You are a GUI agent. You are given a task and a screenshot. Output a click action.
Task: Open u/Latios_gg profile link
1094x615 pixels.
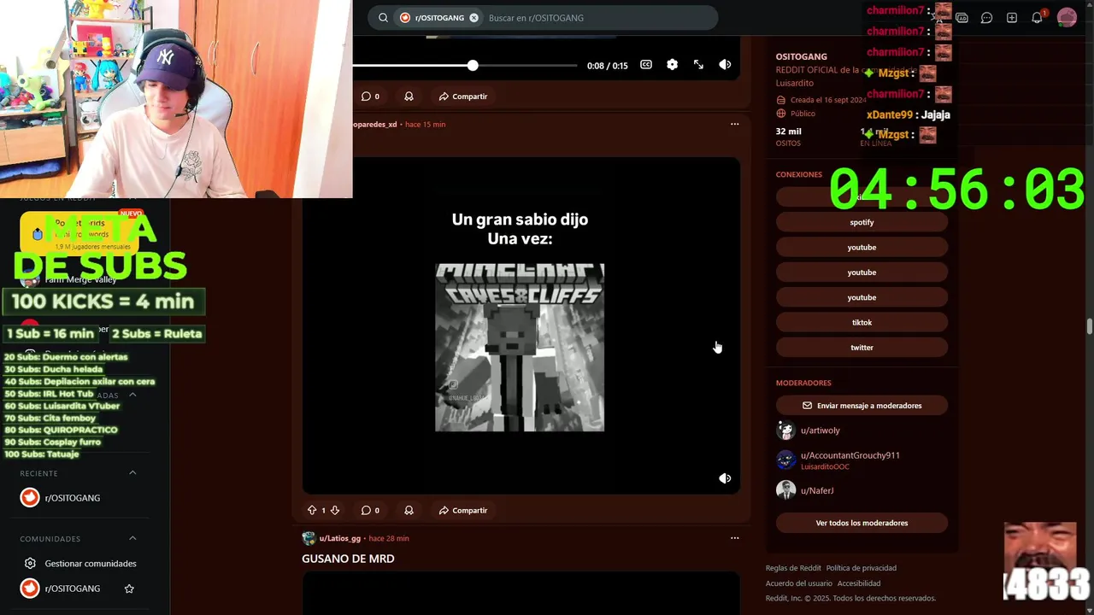(339, 538)
